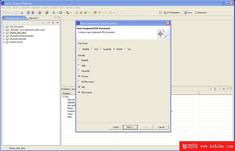Click Link with Editor icon in Package Explorer

click(x=53, y=23)
